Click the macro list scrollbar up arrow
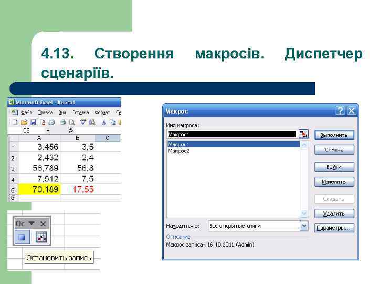This screenshot has width=378, height=284. point(304,145)
